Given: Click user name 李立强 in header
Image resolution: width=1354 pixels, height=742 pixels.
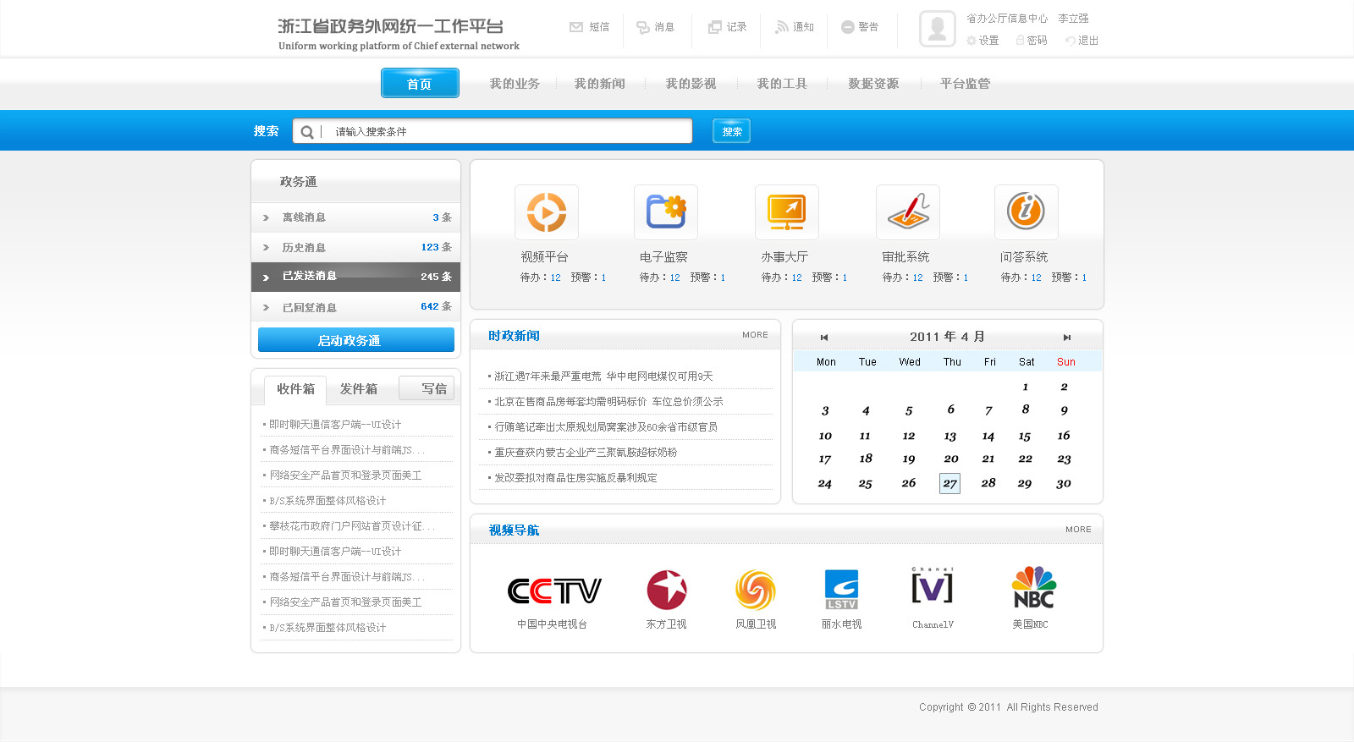Looking at the screenshot, I should [x=1073, y=19].
